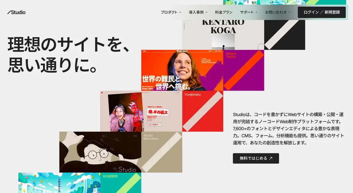This screenshot has width=353, height=193.
Task: Expand the サポート menu
Action: pos(248,12)
